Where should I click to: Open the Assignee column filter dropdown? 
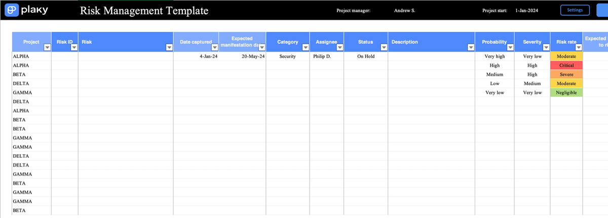(339, 48)
